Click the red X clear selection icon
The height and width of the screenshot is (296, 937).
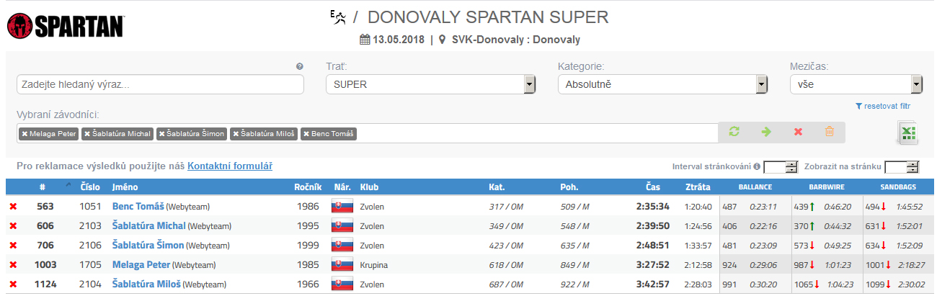[x=798, y=133]
